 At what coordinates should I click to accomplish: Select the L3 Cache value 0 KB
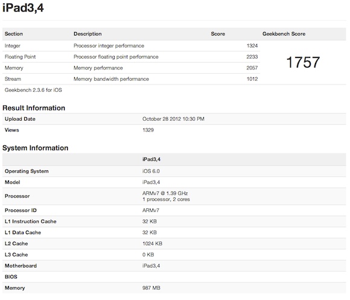coord(148,255)
